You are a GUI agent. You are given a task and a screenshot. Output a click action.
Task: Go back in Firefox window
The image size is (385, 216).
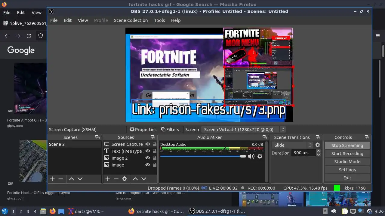click(x=7, y=36)
